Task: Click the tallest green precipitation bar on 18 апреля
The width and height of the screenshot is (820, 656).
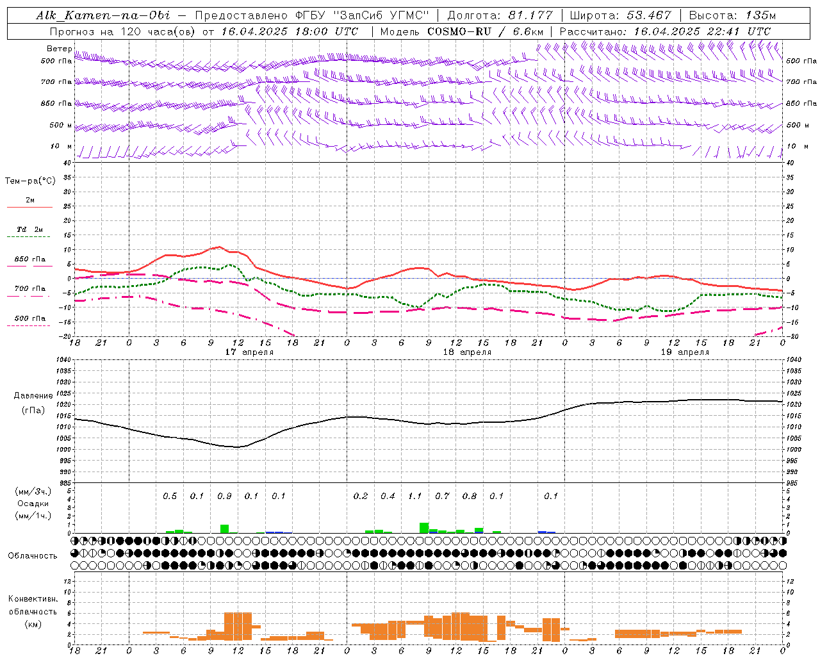Action: (424, 528)
